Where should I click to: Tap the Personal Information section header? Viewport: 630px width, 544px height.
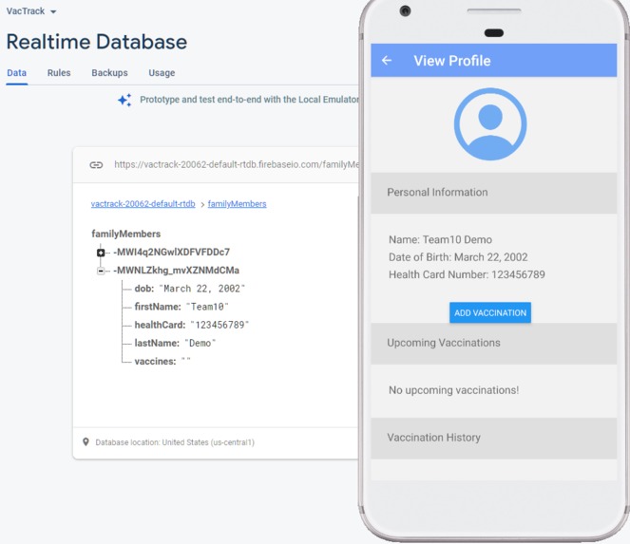(x=494, y=193)
